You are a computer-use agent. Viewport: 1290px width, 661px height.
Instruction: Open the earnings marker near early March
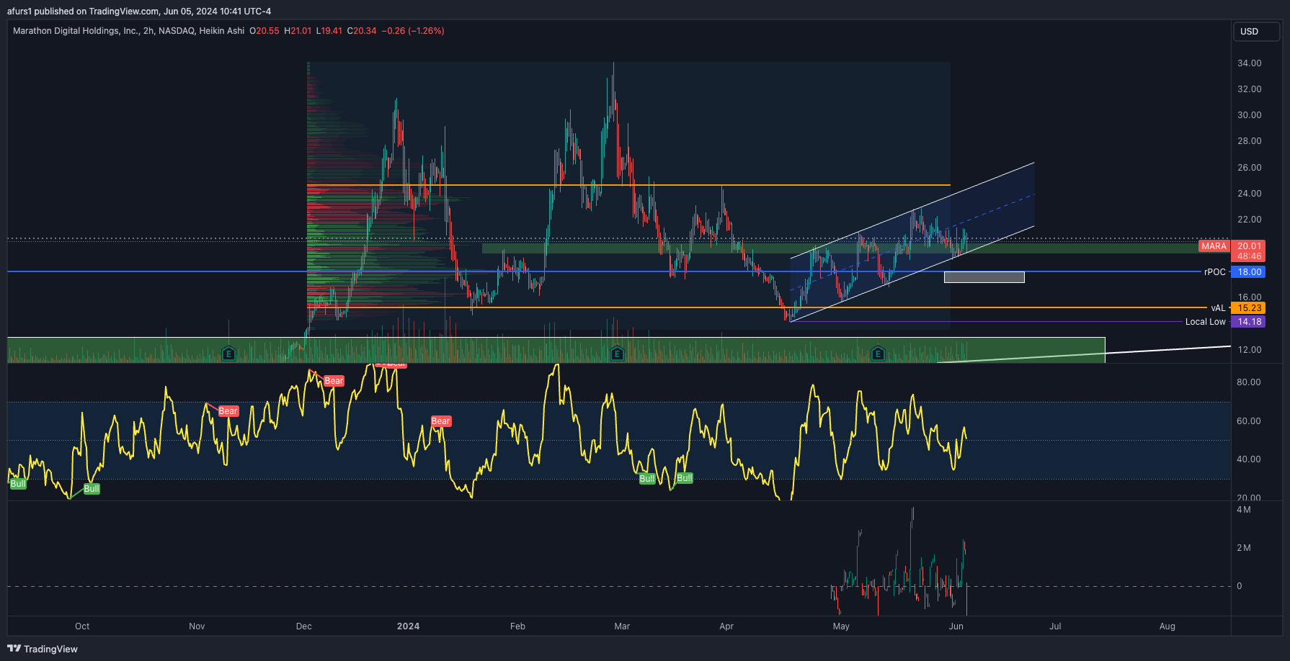click(x=617, y=354)
